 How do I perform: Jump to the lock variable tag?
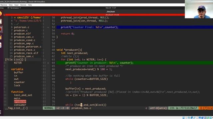pyautogui.click(x=17, y=85)
